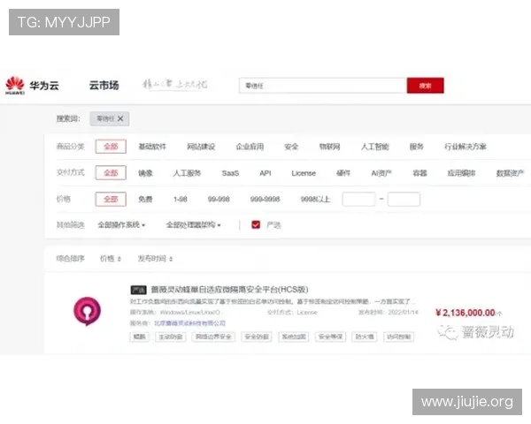Click the 访问控制 tag

point(398,337)
